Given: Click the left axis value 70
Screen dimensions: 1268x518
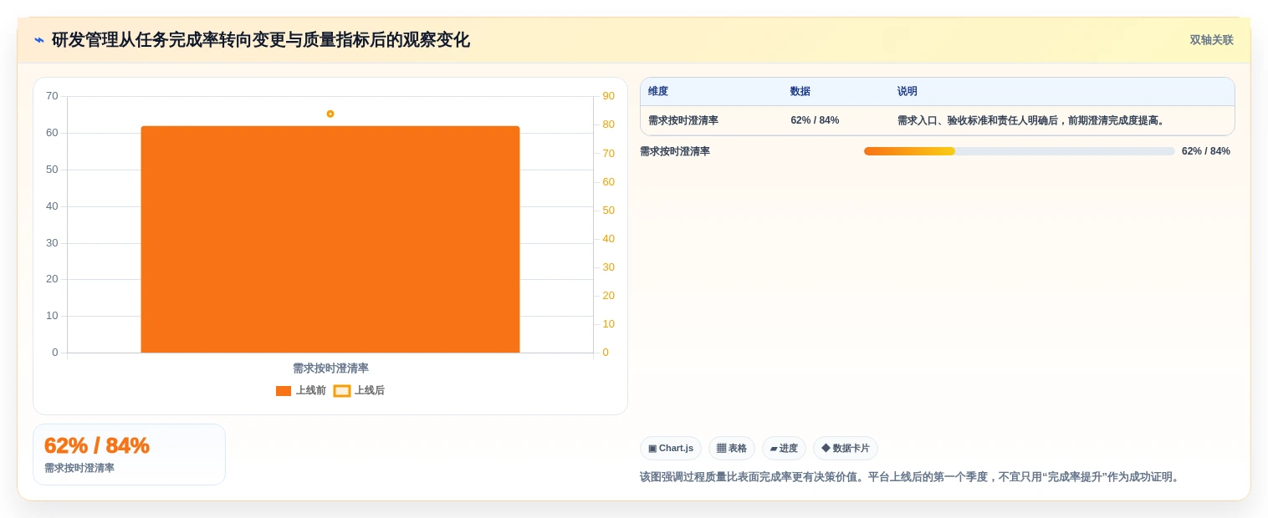Looking at the screenshot, I should (x=52, y=96).
